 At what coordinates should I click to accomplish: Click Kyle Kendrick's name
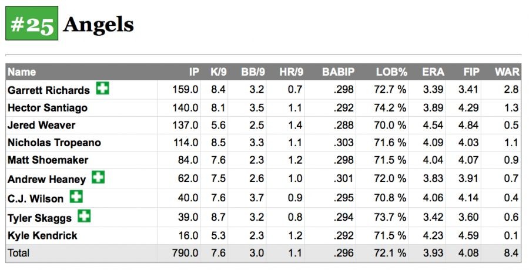(x=42, y=236)
